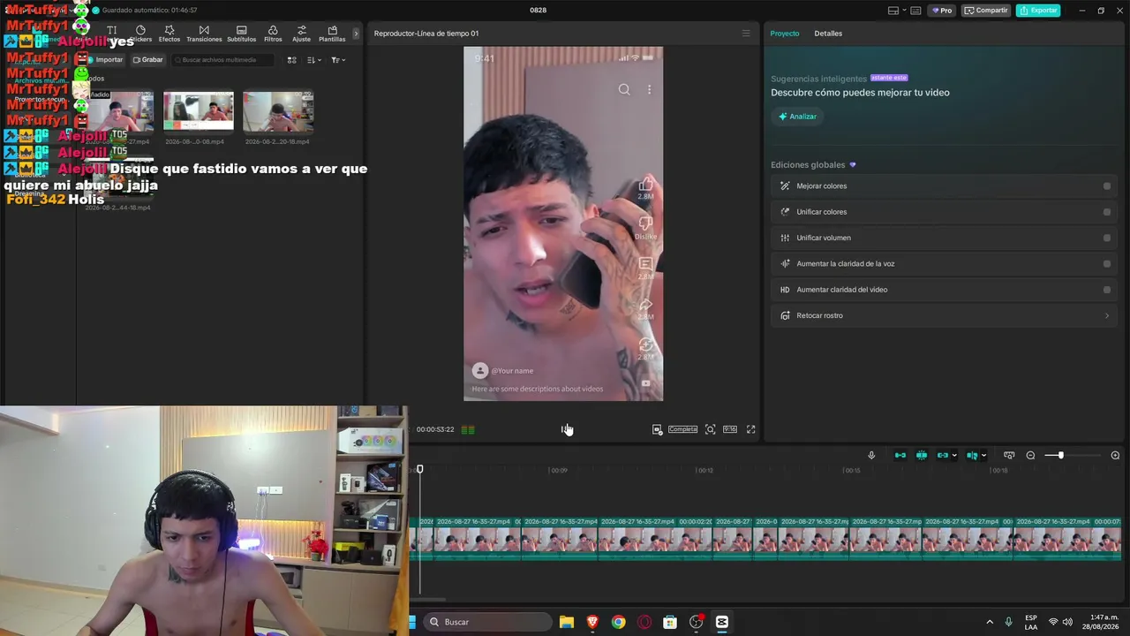Open Google Chrome from the taskbar

click(x=619, y=622)
